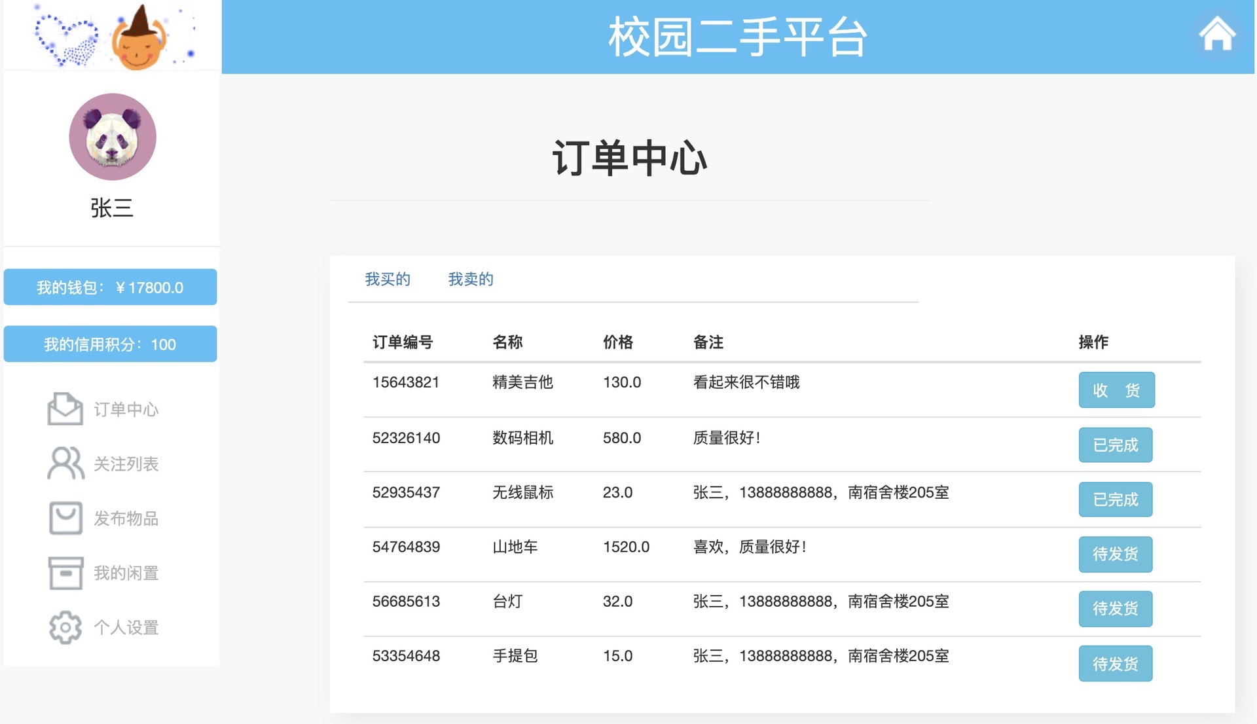Screen dimensions: 1257x724
Task: Click the 已完成 button beside 数码相机
Action: (1116, 444)
